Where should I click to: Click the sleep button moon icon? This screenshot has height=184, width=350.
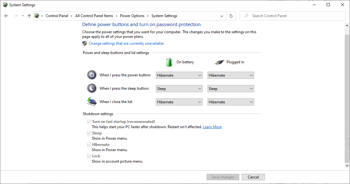(x=92, y=88)
